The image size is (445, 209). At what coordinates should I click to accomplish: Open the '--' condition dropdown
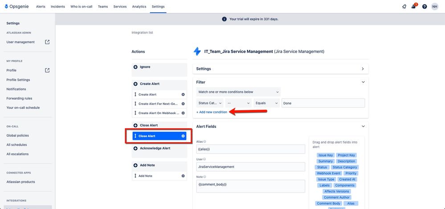point(238,103)
